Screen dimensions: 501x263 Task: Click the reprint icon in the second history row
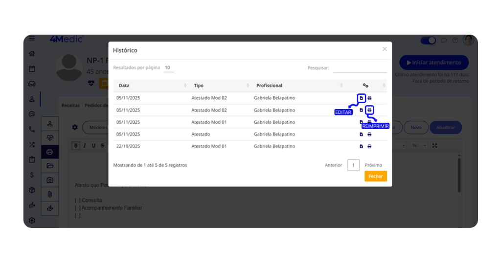(x=369, y=110)
